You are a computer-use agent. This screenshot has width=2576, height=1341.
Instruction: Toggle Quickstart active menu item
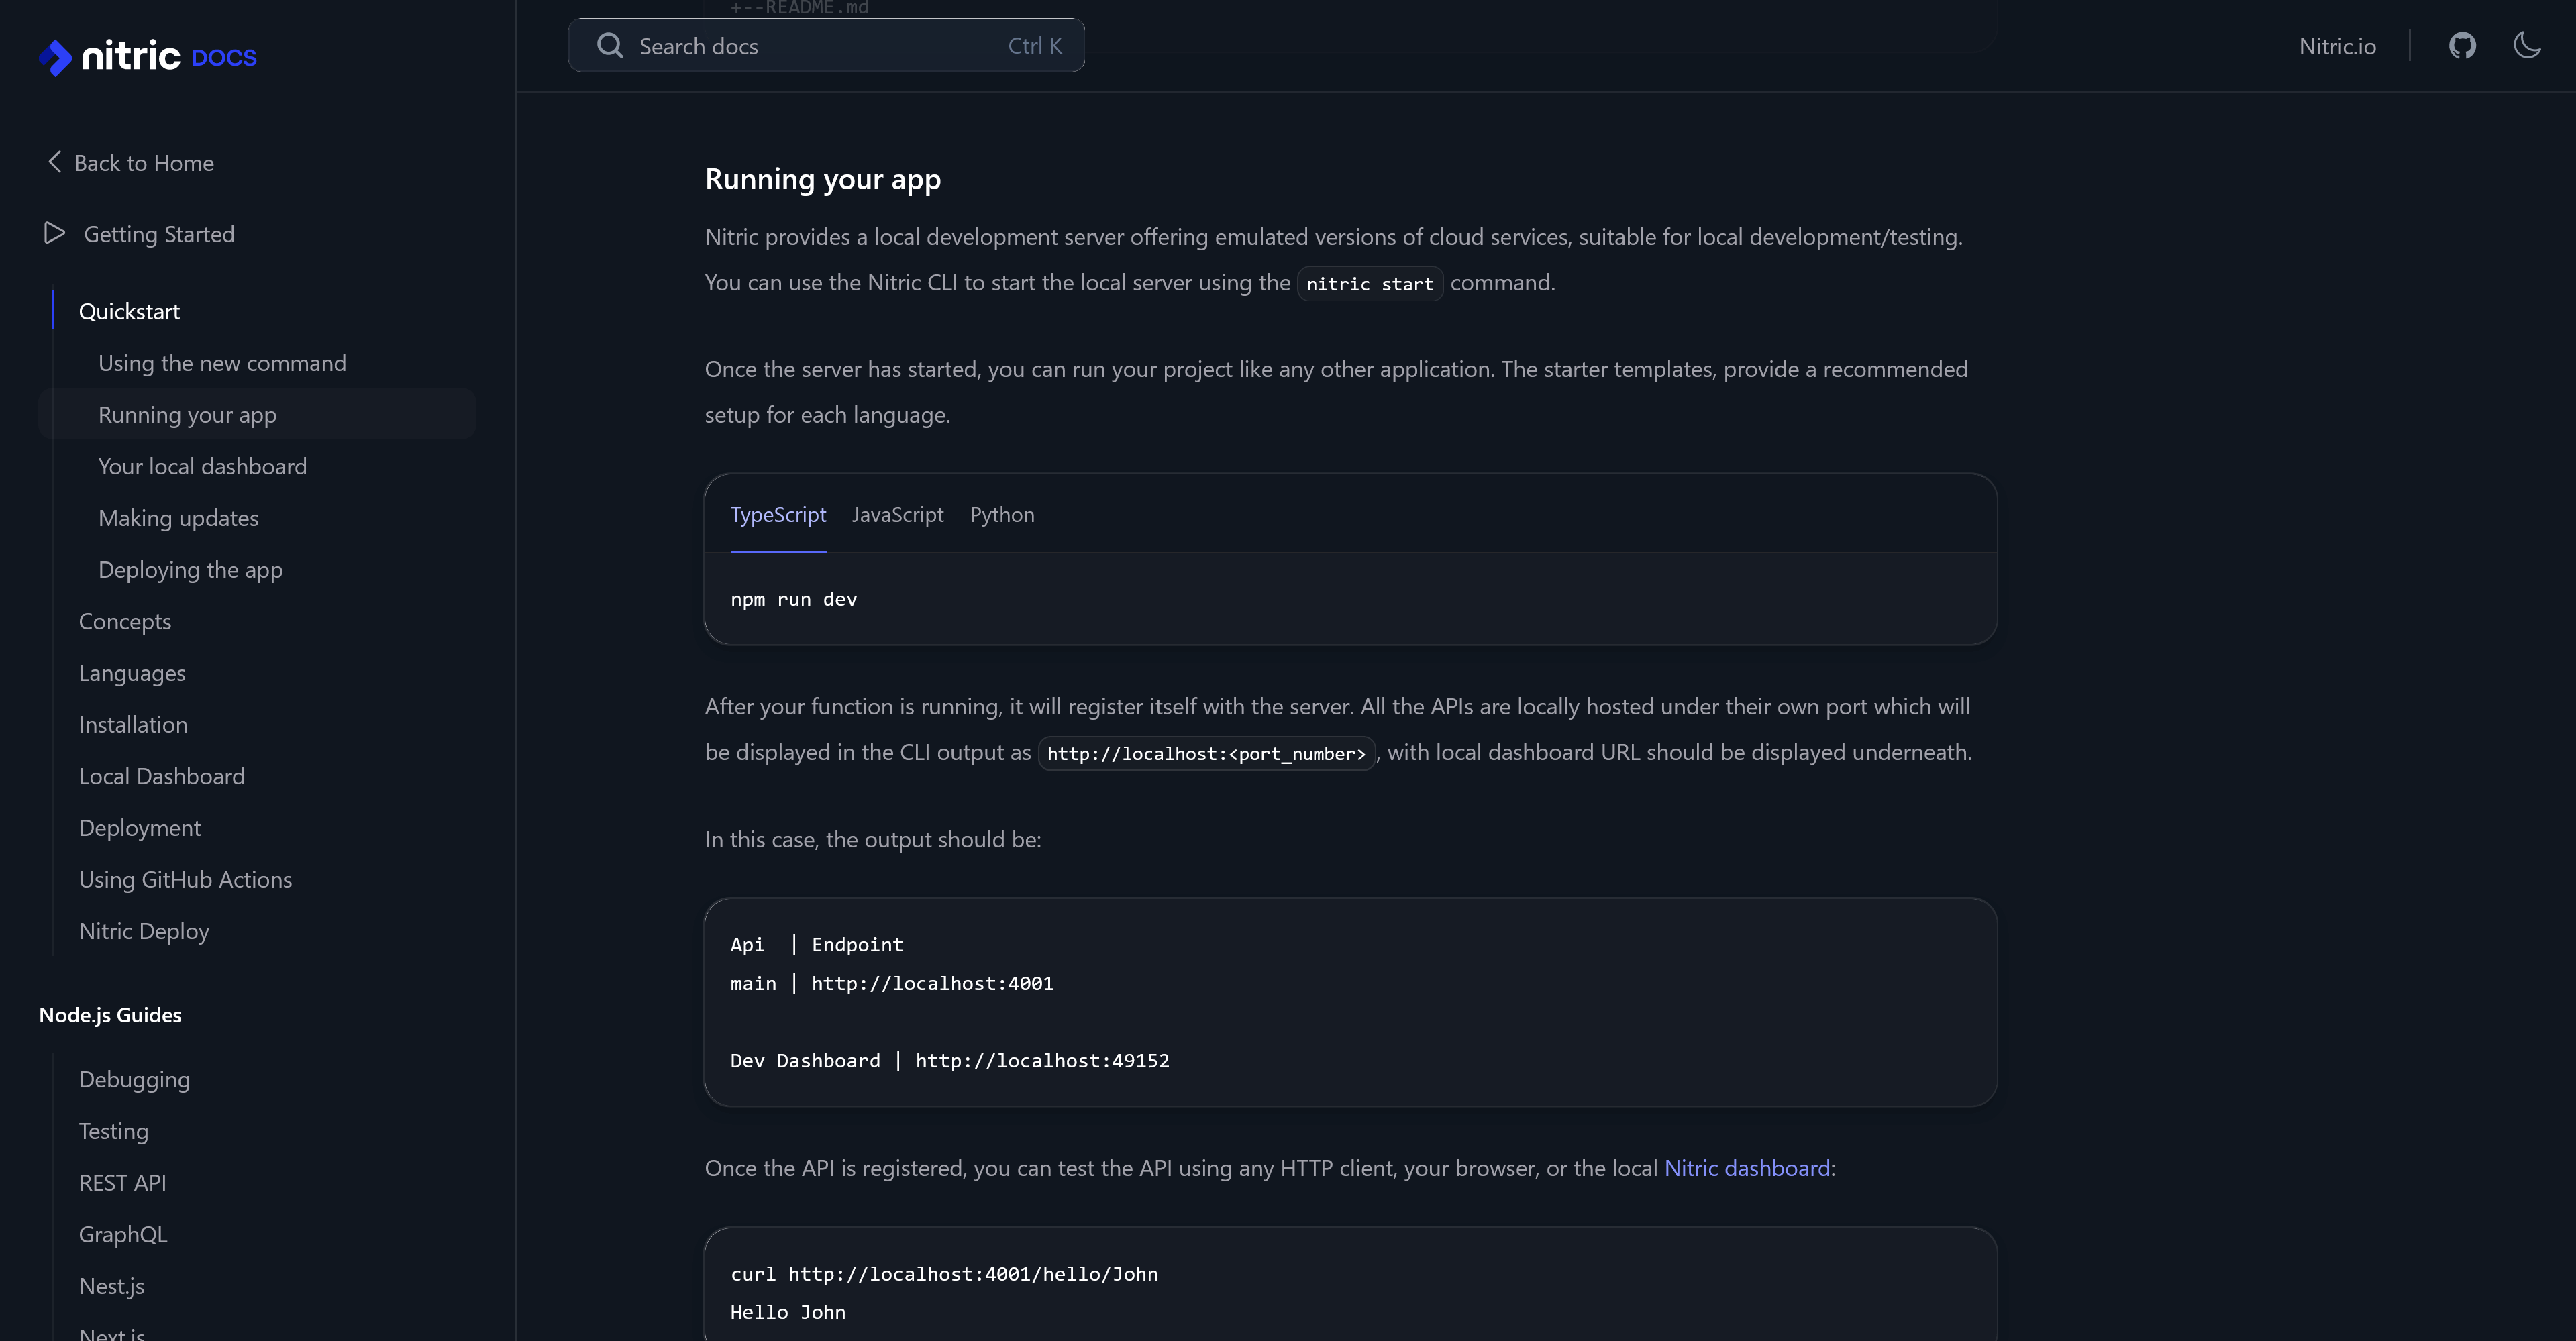pos(130,310)
